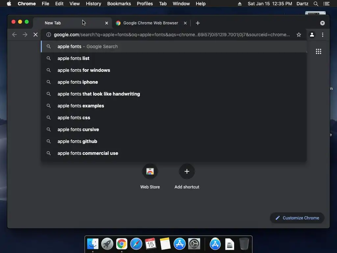Select 'apple fonts iphone' suggestion
Screen dimensions: 337x253
174,82
